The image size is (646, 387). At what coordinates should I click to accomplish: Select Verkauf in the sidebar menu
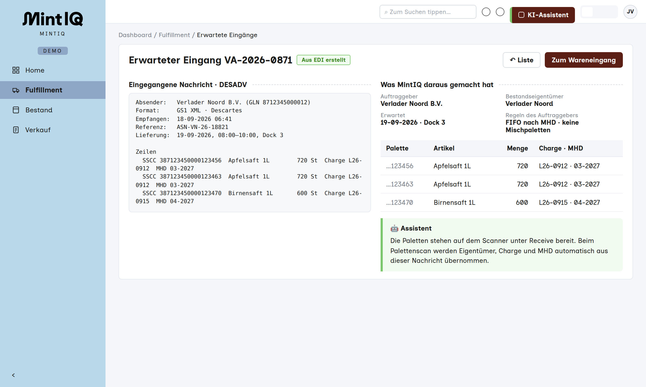tap(53, 130)
